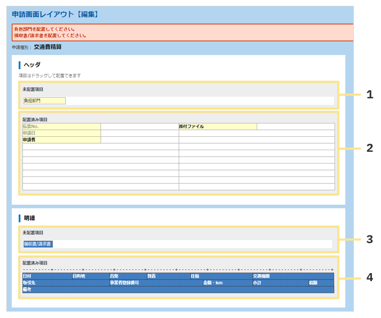Viewport: 381px width, 318px height.
Task: Select the 往復 detail column
Action: (x=221, y=276)
